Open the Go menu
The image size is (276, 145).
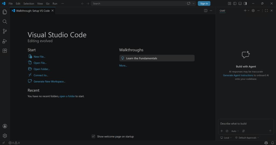tap(48, 3)
